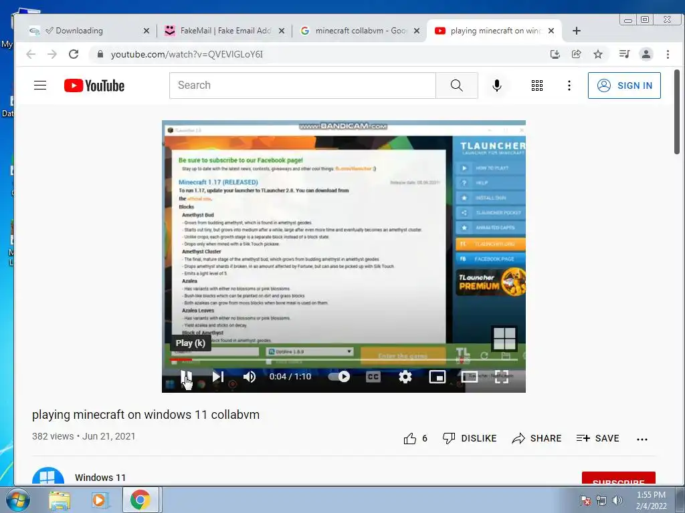This screenshot has width=685, height=513.
Task: Pause the YouTube video
Action: pyautogui.click(x=187, y=377)
